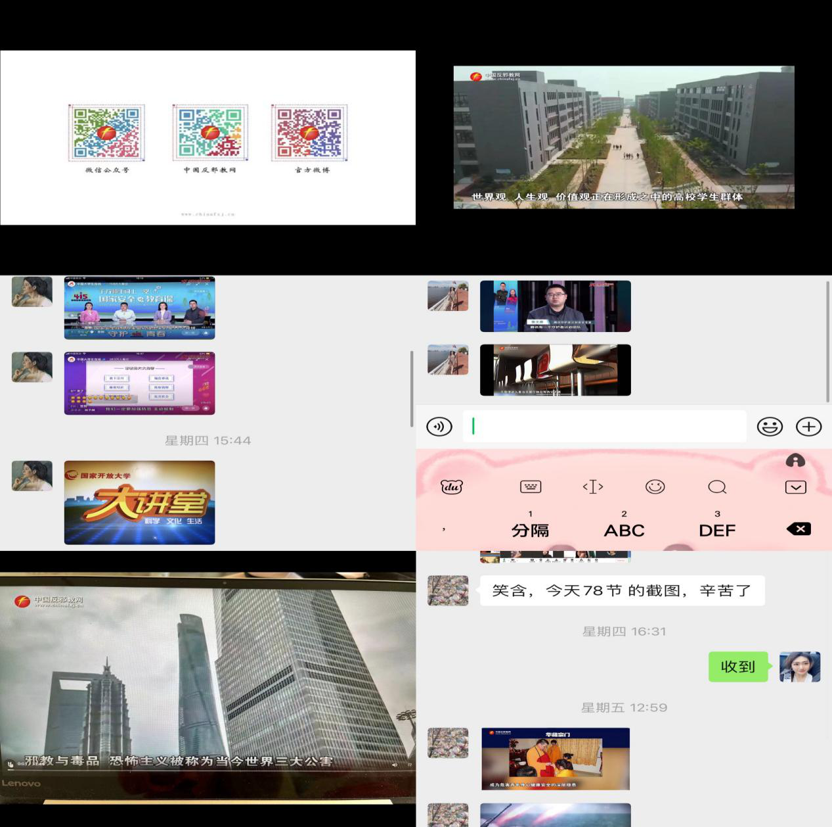Open the 国家安全教育课 livestream screenshot
Viewport: 832px width, 827px height.
coord(139,308)
